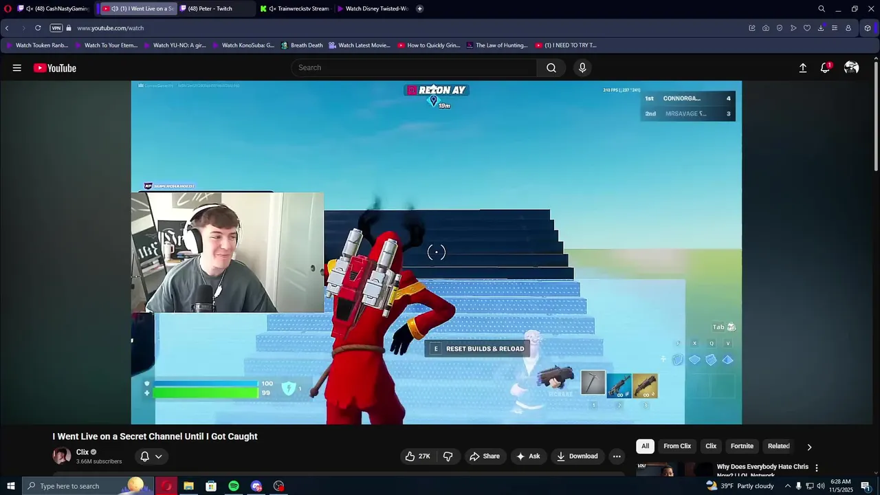Open Windows Start menu

(x=10, y=486)
